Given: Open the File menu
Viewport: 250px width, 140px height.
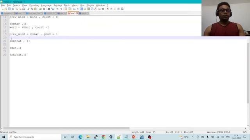Looking at the screenshot, I should pyautogui.click(x=3, y=5).
